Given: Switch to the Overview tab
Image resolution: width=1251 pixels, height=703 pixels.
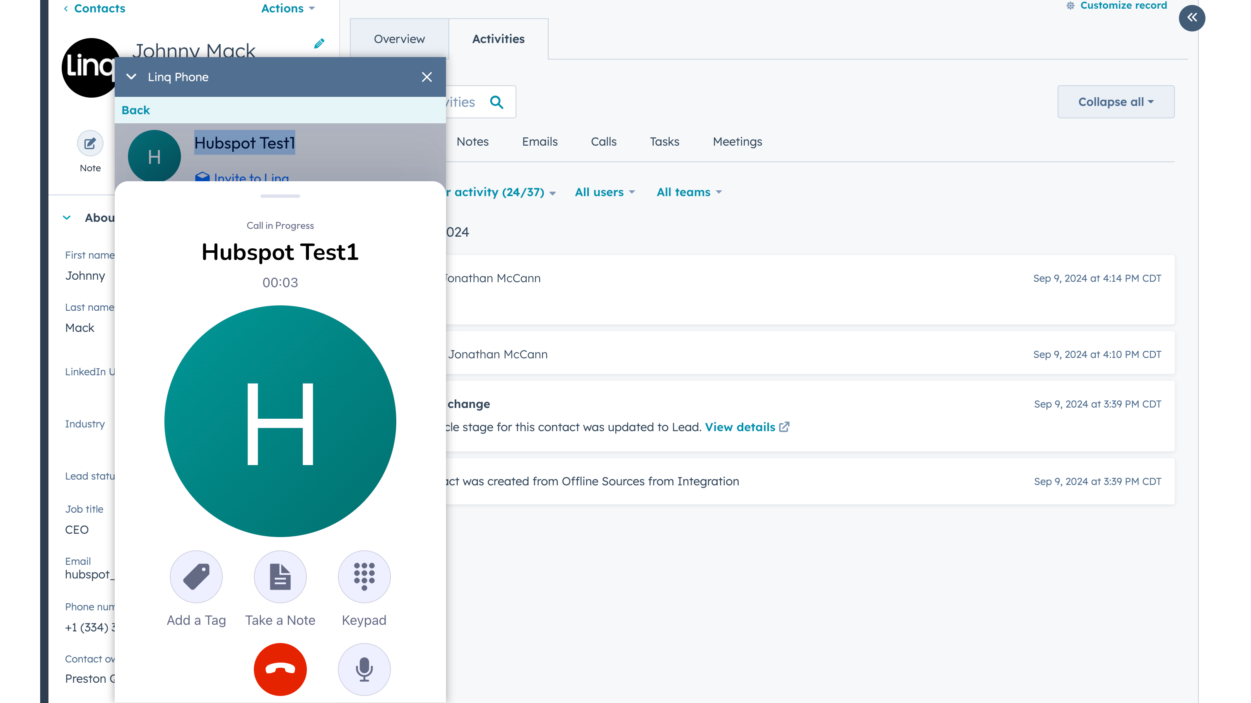Looking at the screenshot, I should 399,39.
